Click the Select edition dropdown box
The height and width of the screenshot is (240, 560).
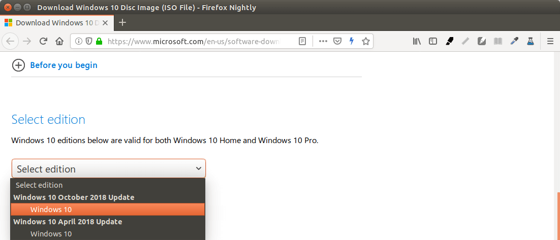pos(108,168)
